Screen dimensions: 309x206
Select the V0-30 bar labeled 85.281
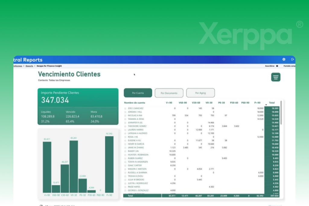coord(74,166)
